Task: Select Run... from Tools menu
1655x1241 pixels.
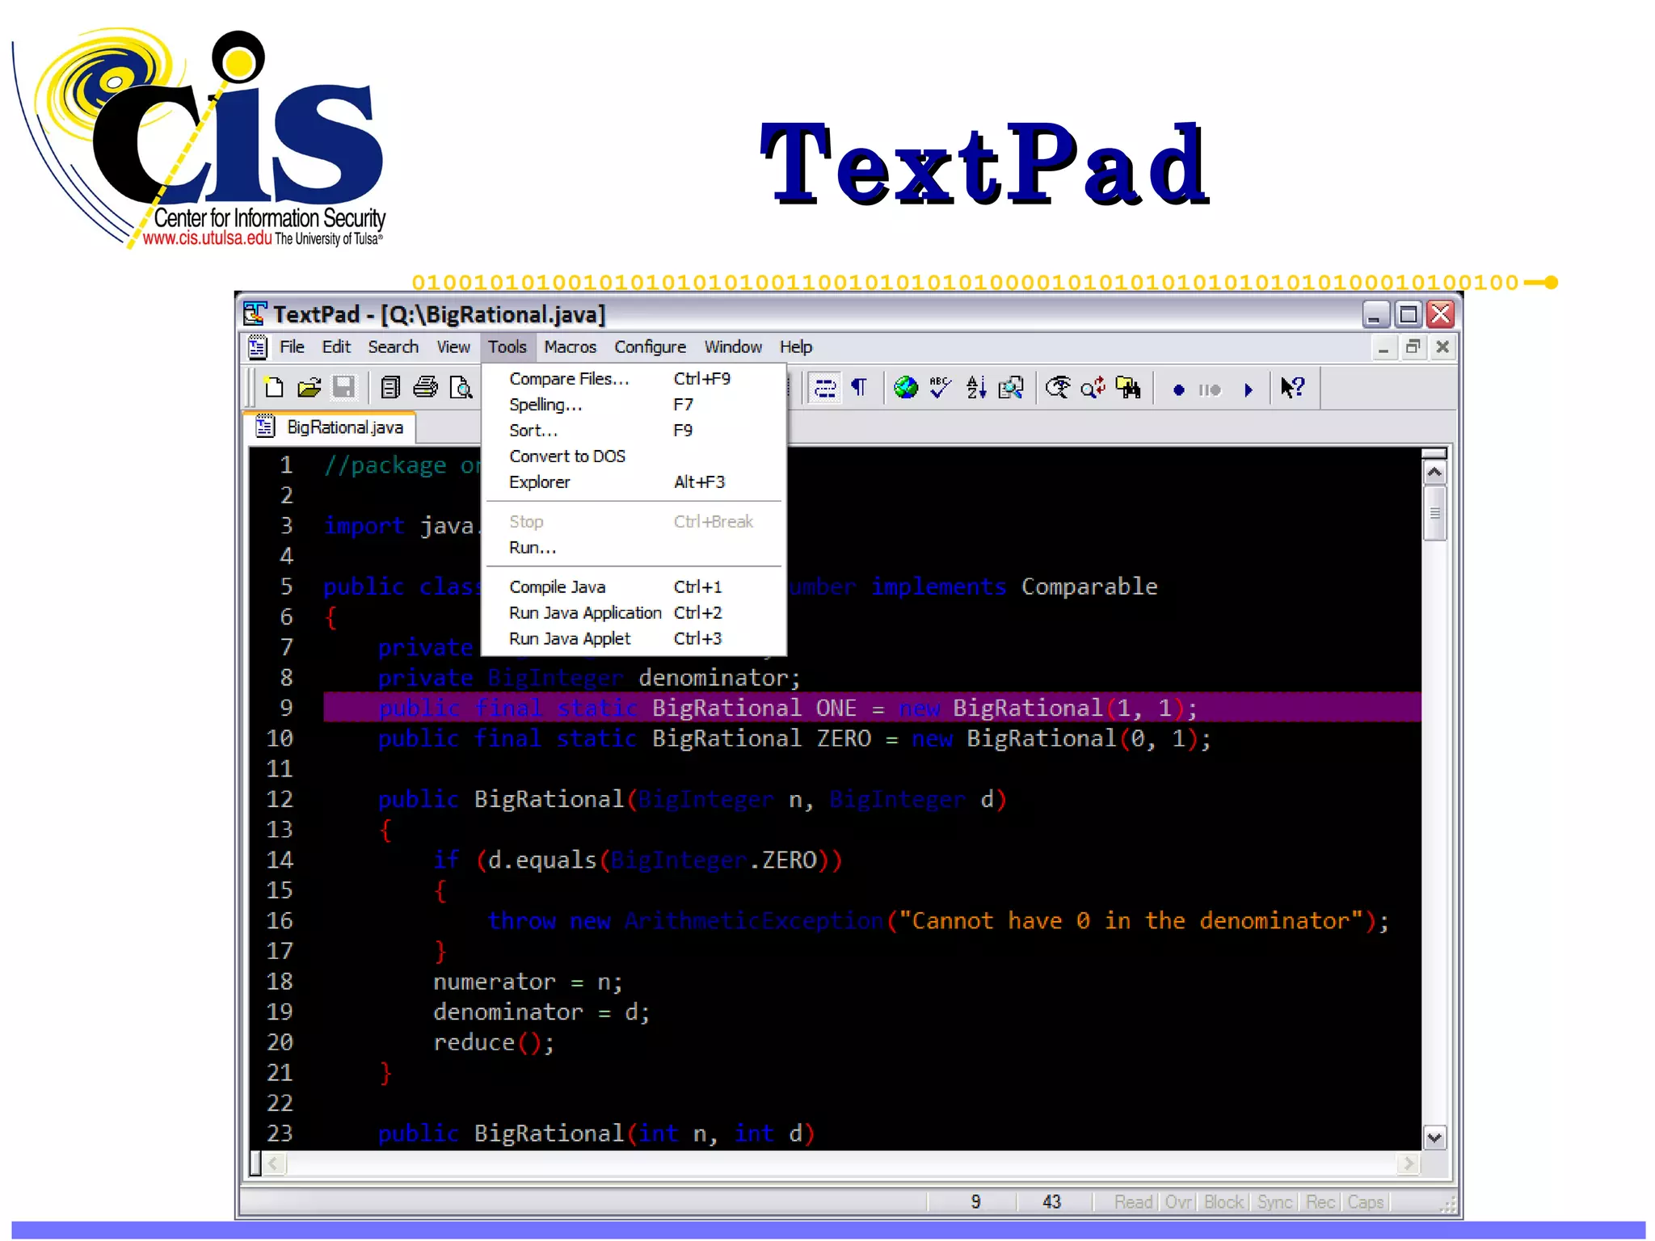Action: coord(634,548)
